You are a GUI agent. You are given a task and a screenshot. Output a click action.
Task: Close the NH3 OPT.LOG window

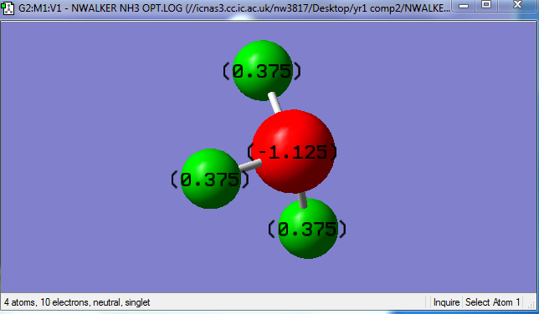coord(517,5)
